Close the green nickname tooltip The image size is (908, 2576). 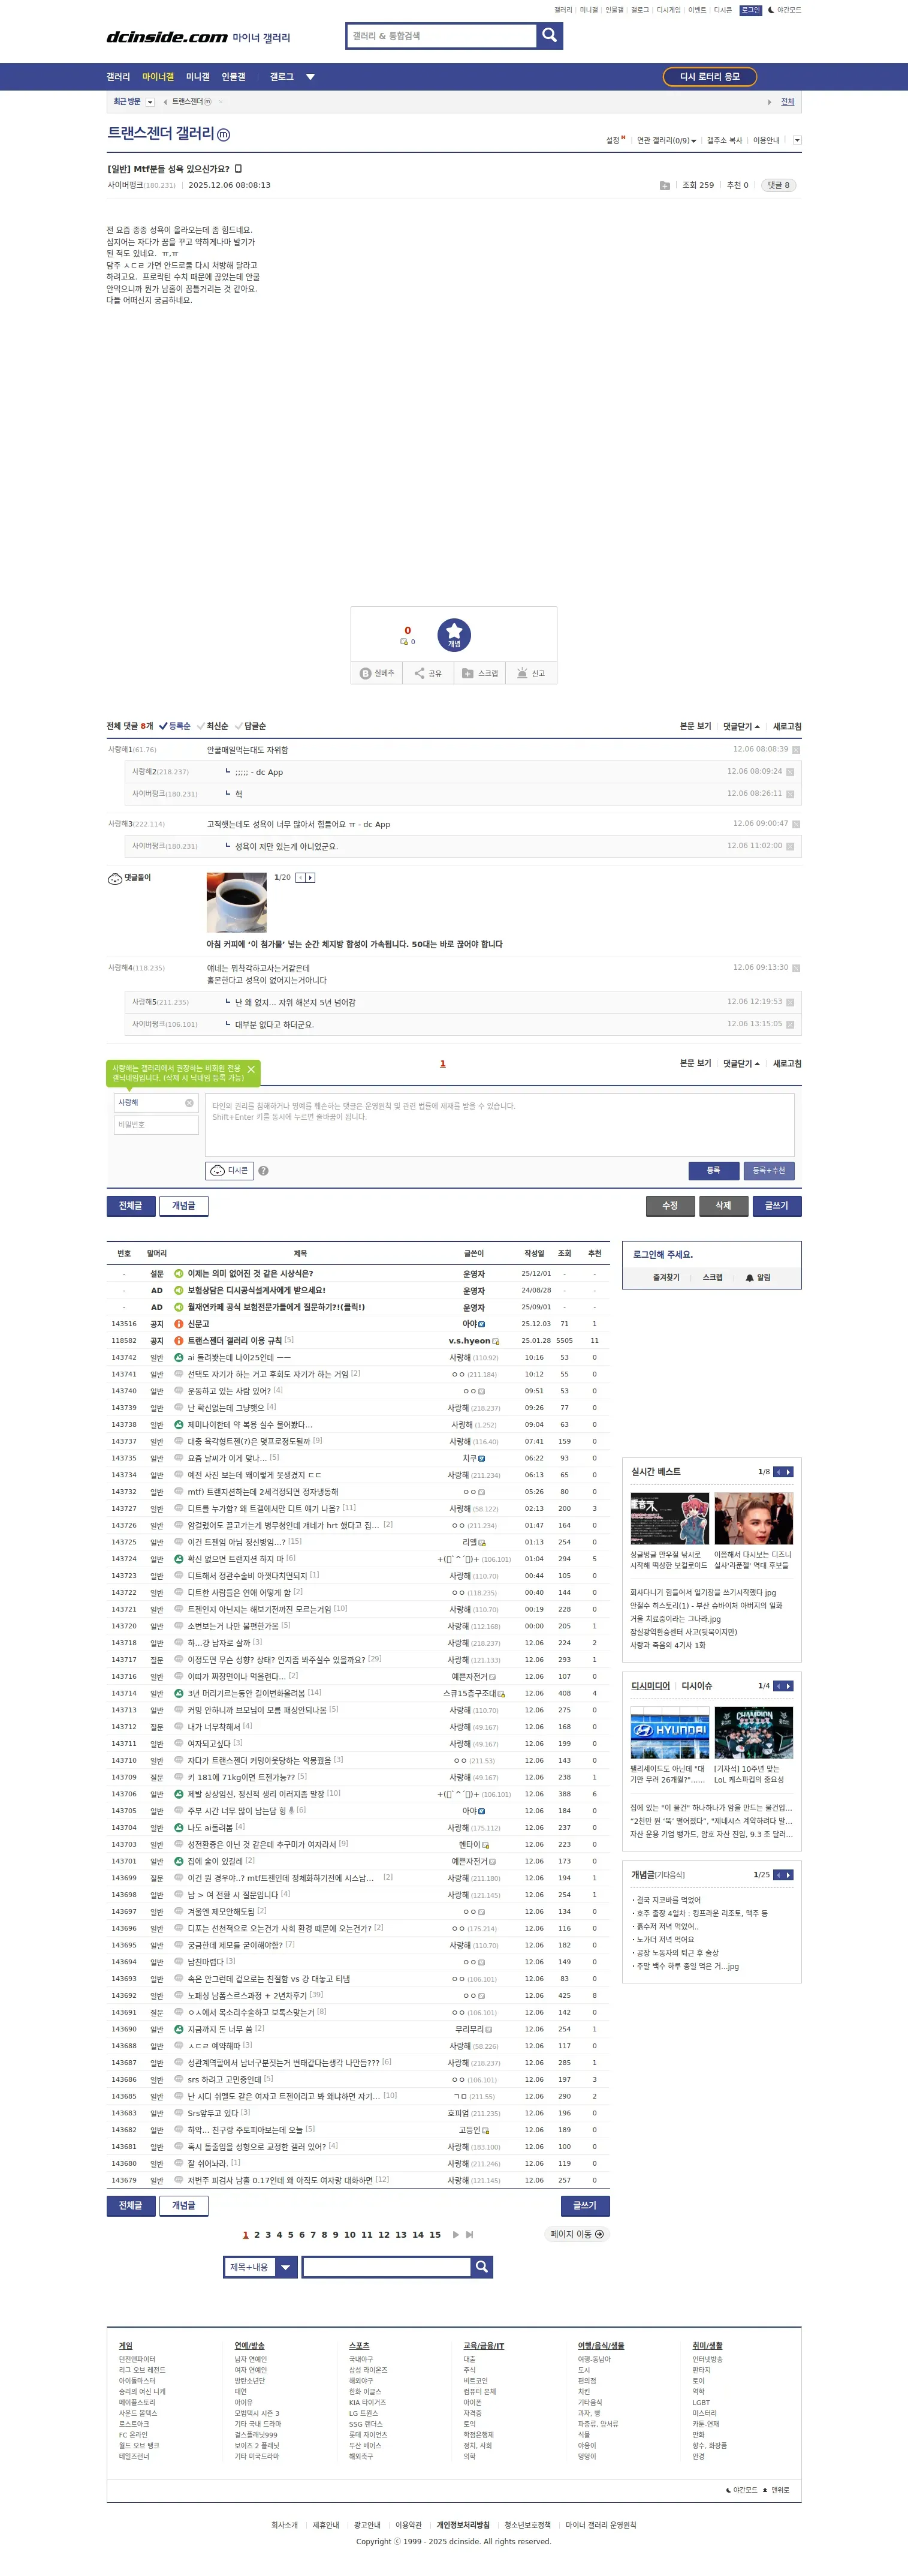tap(251, 1070)
